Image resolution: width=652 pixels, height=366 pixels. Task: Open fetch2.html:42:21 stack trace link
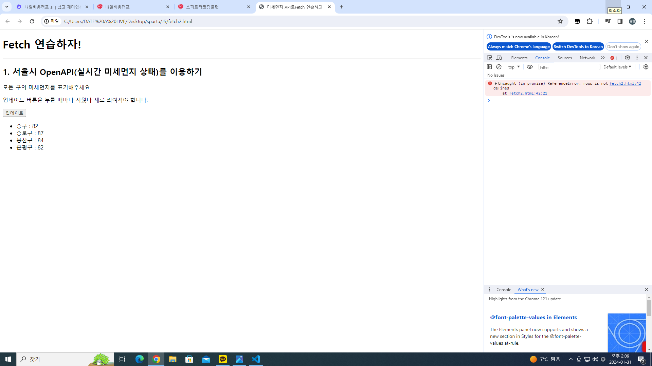tap(528, 93)
